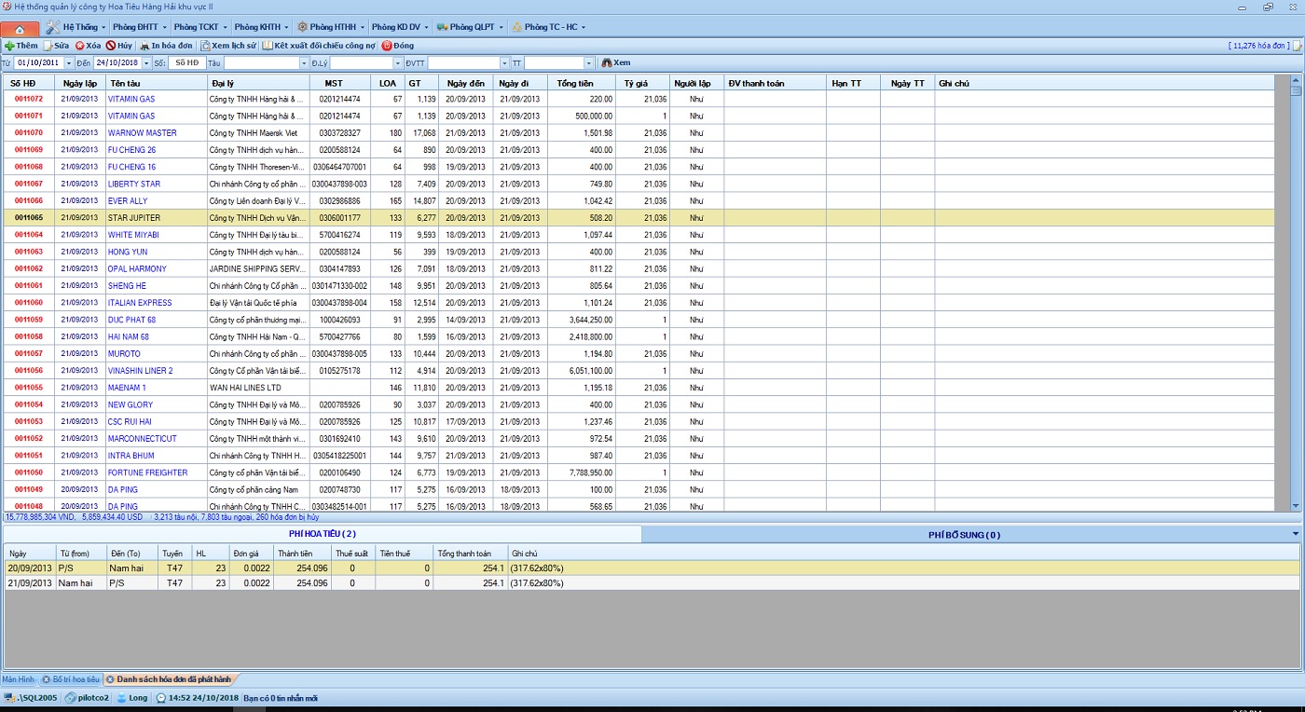Print invoice with In hóa đơn
1305x712 pixels.
click(x=166, y=46)
